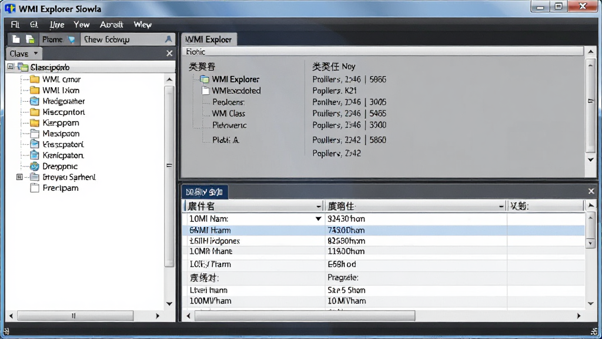Image resolution: width=602 pixels, height=339 pixels.
Task: Click the status bar icon at bottom left
Action: [6, 331]
